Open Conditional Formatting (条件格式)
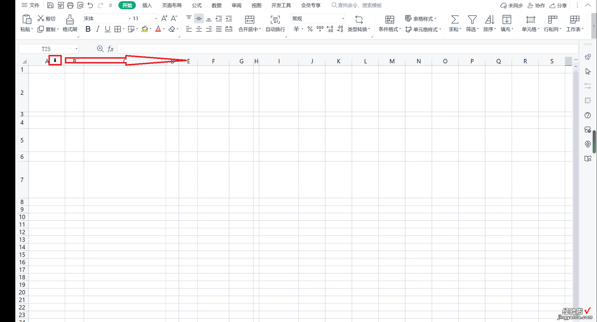This screenshot has width=597, height=322. click(390, 24)
